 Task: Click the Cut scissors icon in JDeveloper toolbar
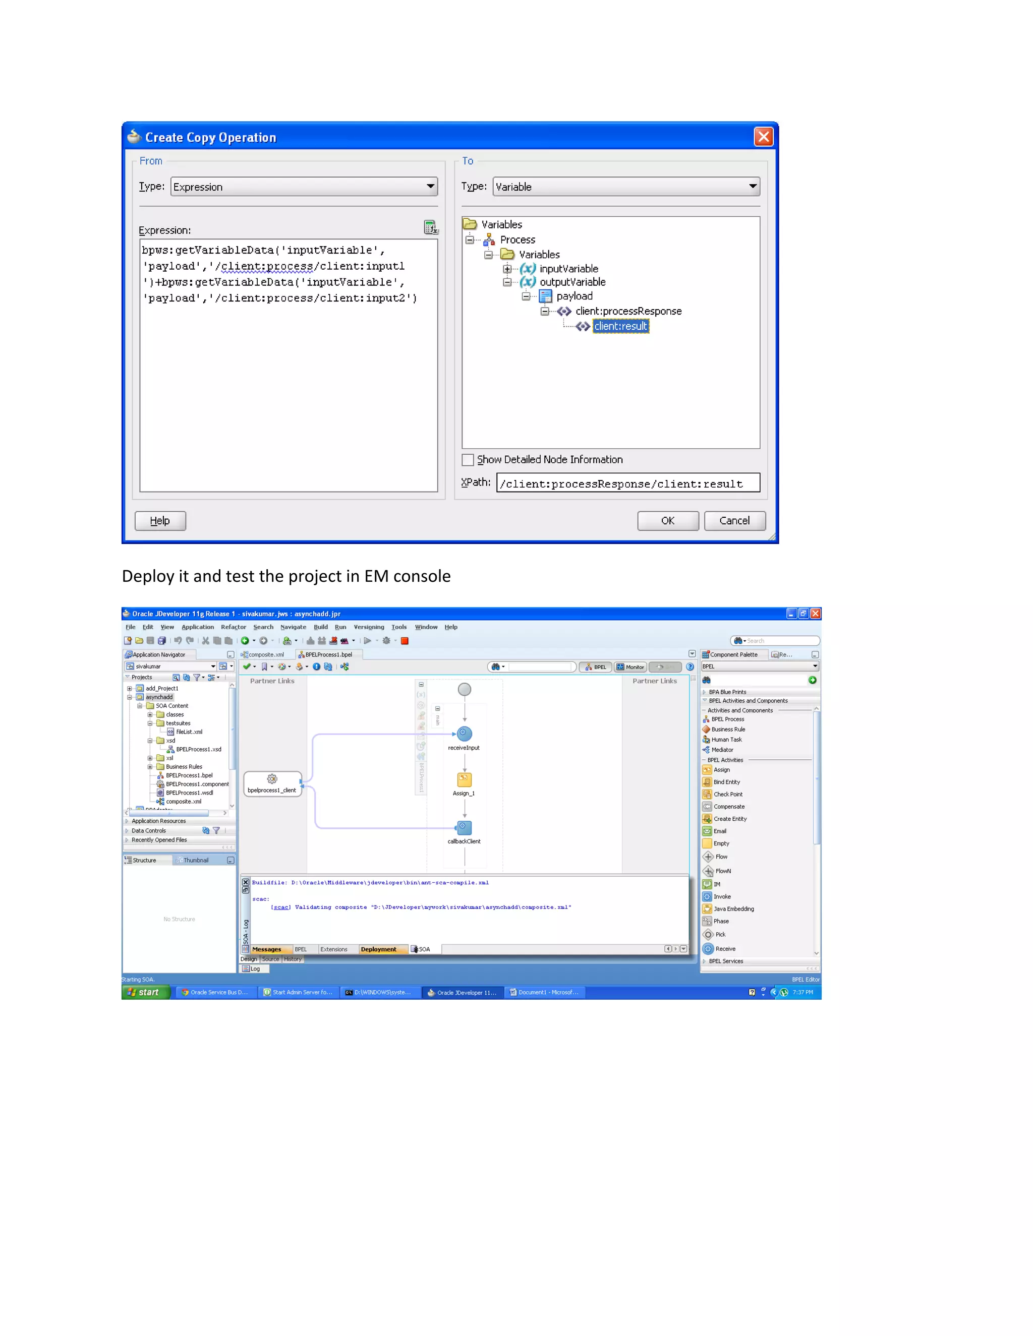[206, 640]
